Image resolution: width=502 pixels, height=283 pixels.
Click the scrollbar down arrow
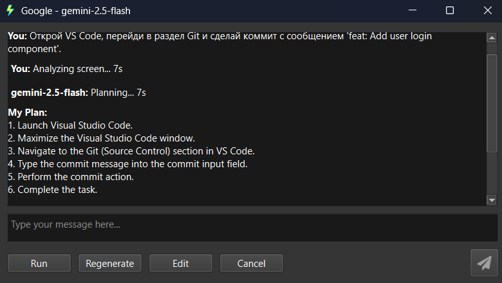(492, 200)
